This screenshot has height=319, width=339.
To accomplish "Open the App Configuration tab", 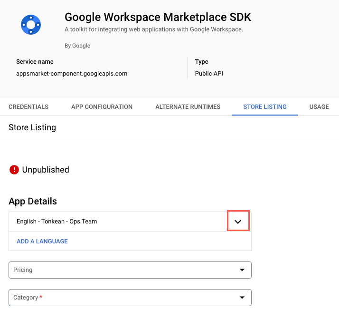I will (x=102, y=107).
